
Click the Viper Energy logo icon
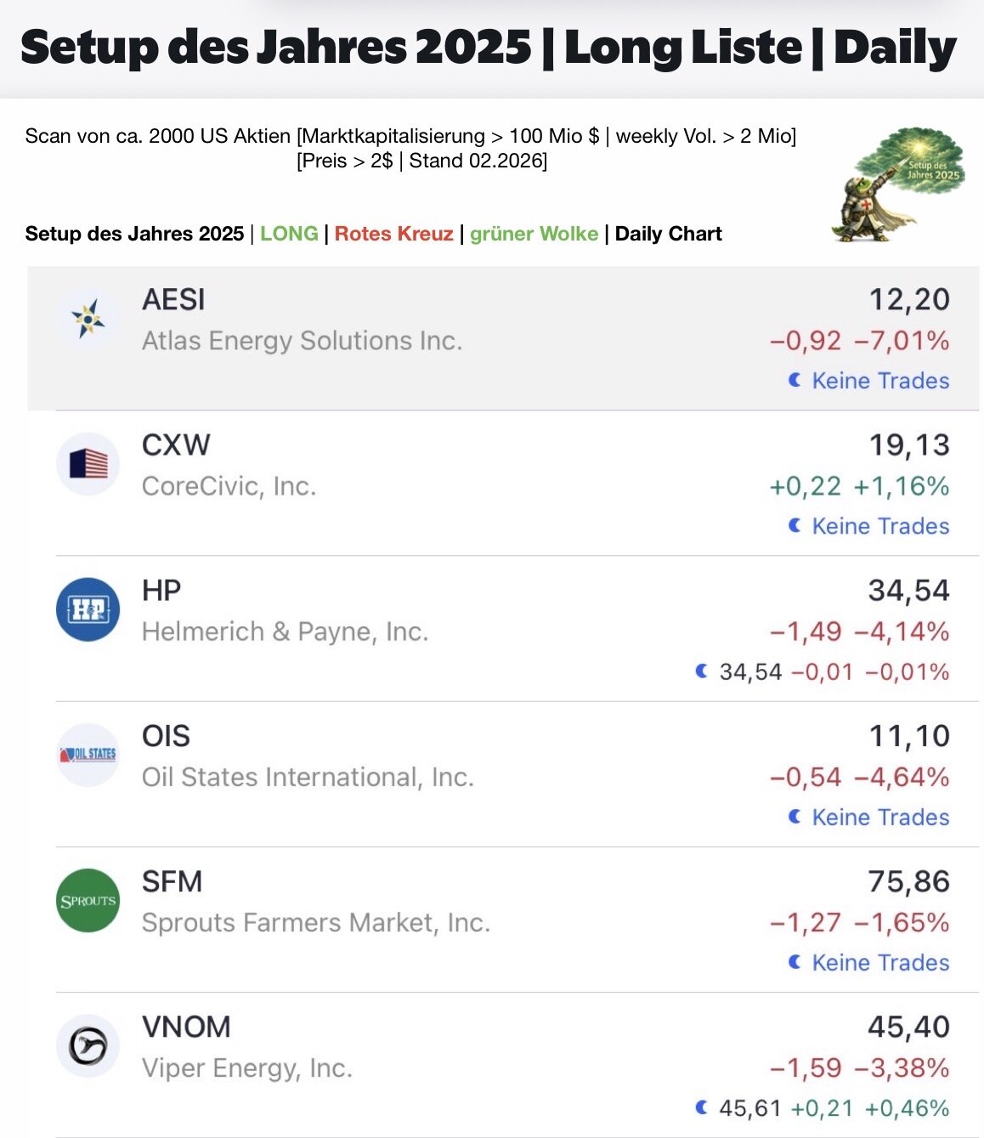point(88,1045)
